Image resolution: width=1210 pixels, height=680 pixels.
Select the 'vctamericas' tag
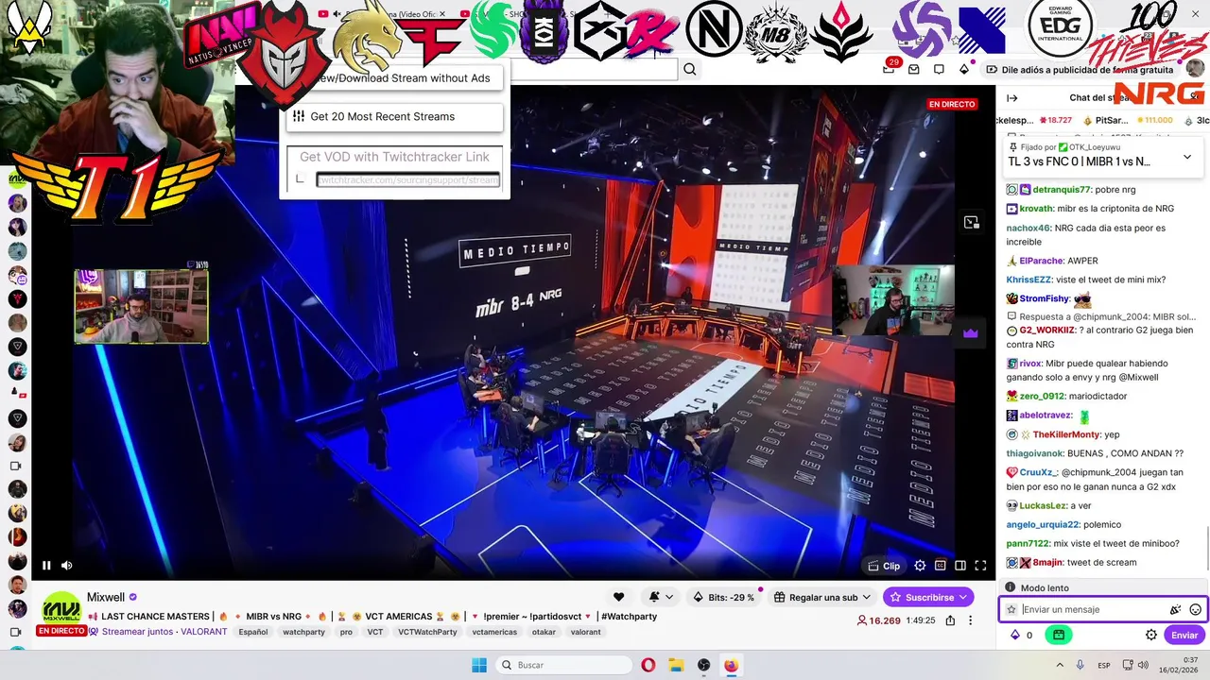pyautogui.click(x=494, y=632)
